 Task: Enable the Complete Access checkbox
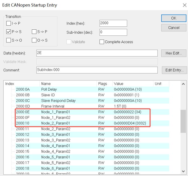(x=102, y=42)
